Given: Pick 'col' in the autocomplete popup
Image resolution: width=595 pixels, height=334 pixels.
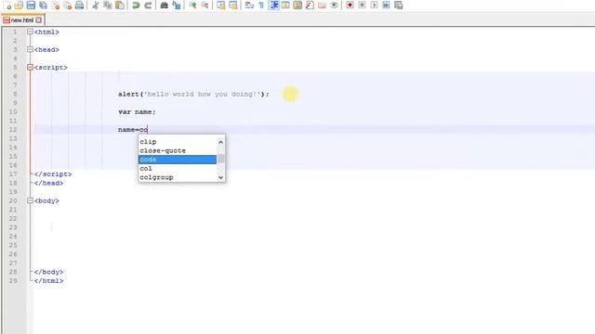Looking at the screenshot, I should [x=178, y=169].
